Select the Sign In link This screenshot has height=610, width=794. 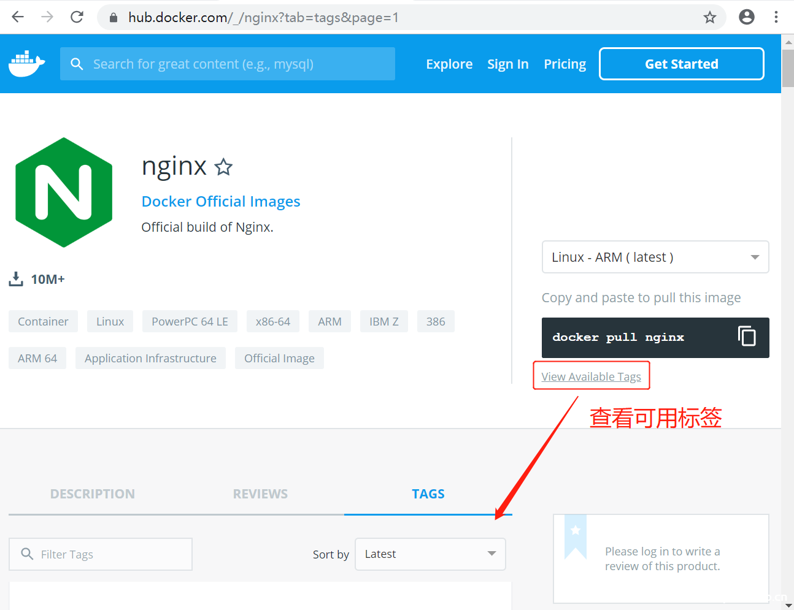pos(508,63)
